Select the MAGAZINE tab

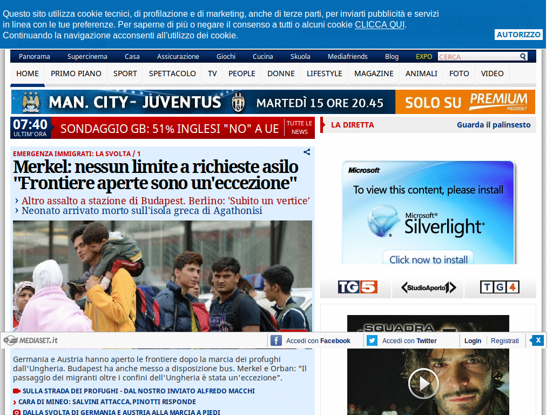374,73
